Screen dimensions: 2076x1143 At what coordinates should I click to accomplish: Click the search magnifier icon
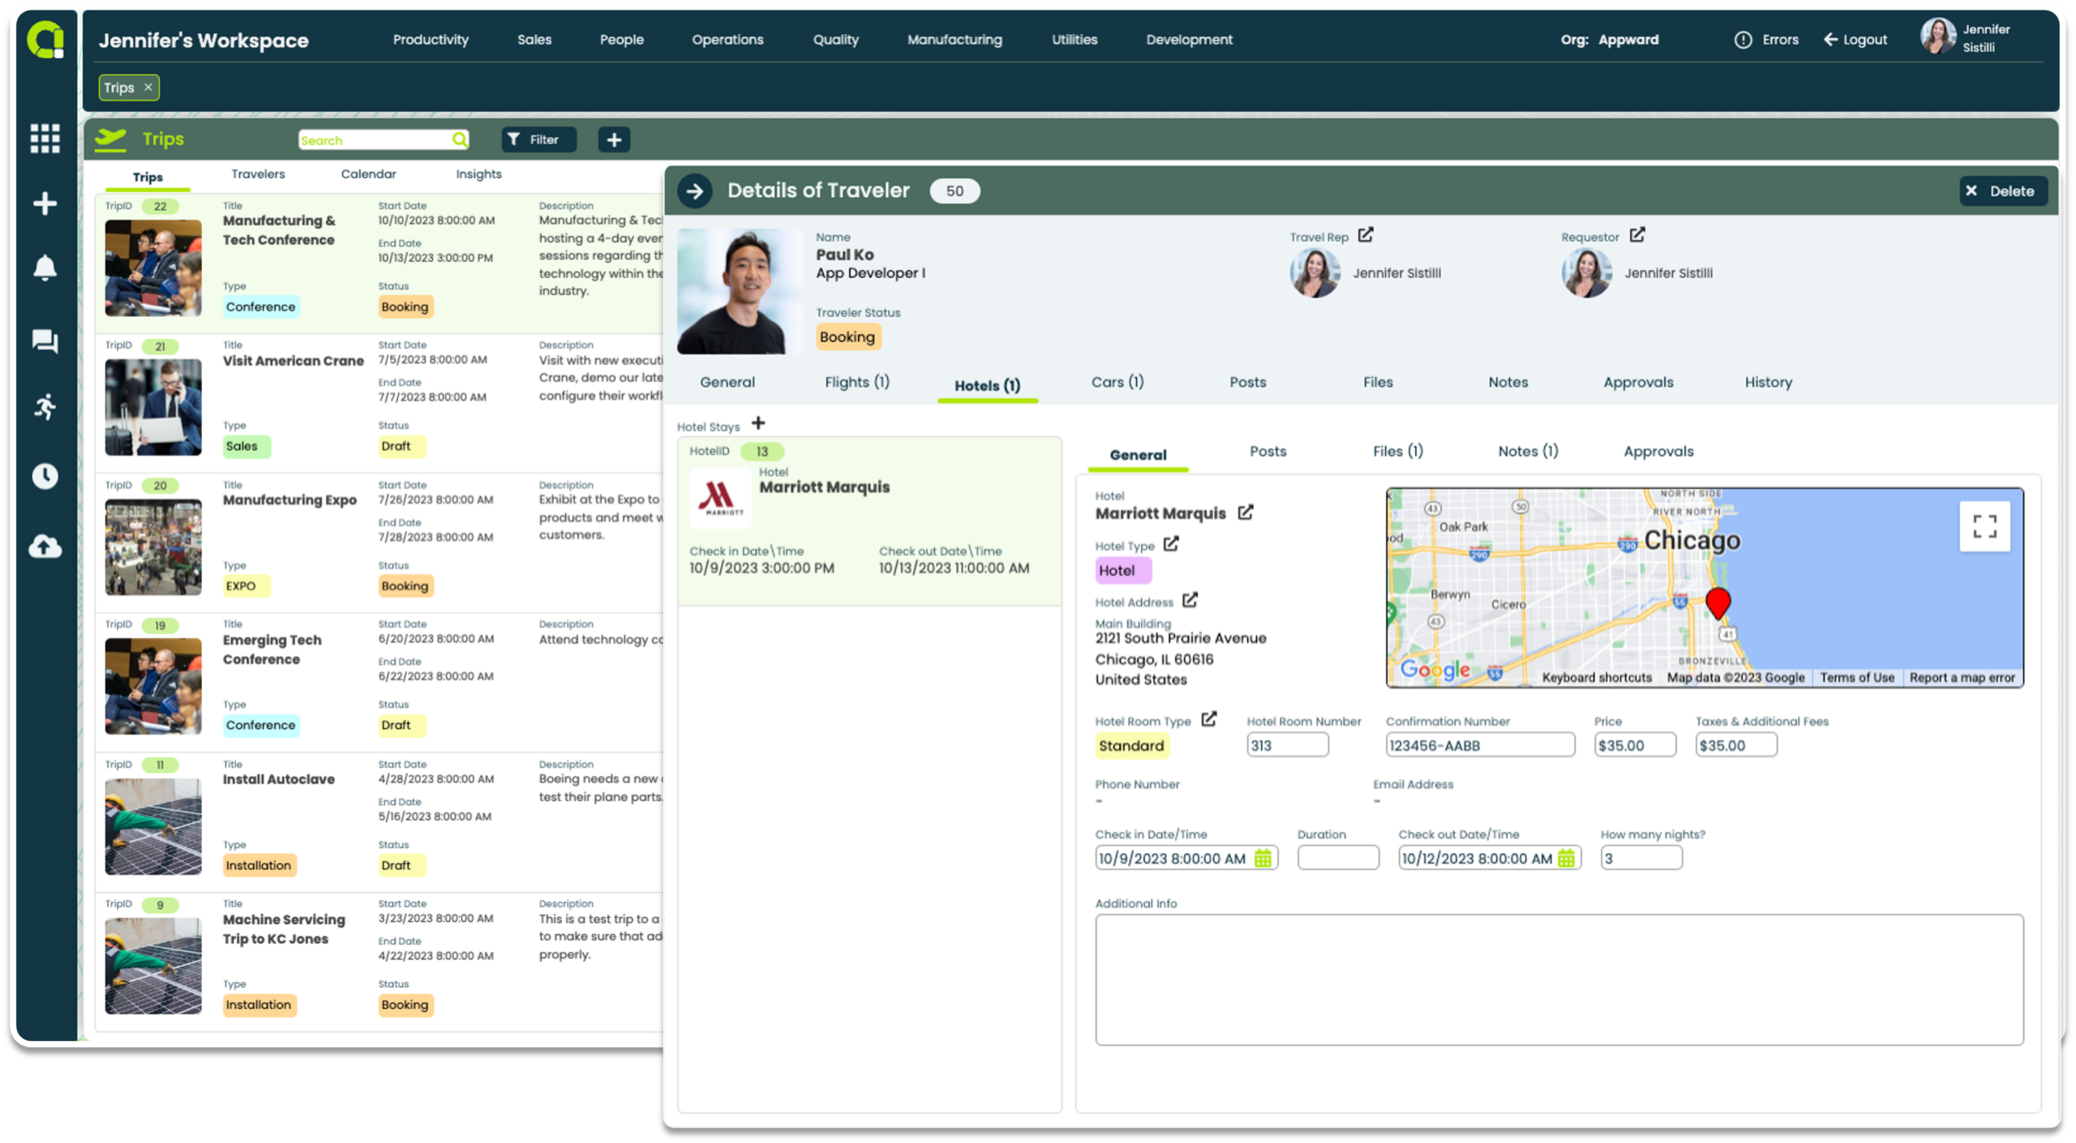coord(460,139)
